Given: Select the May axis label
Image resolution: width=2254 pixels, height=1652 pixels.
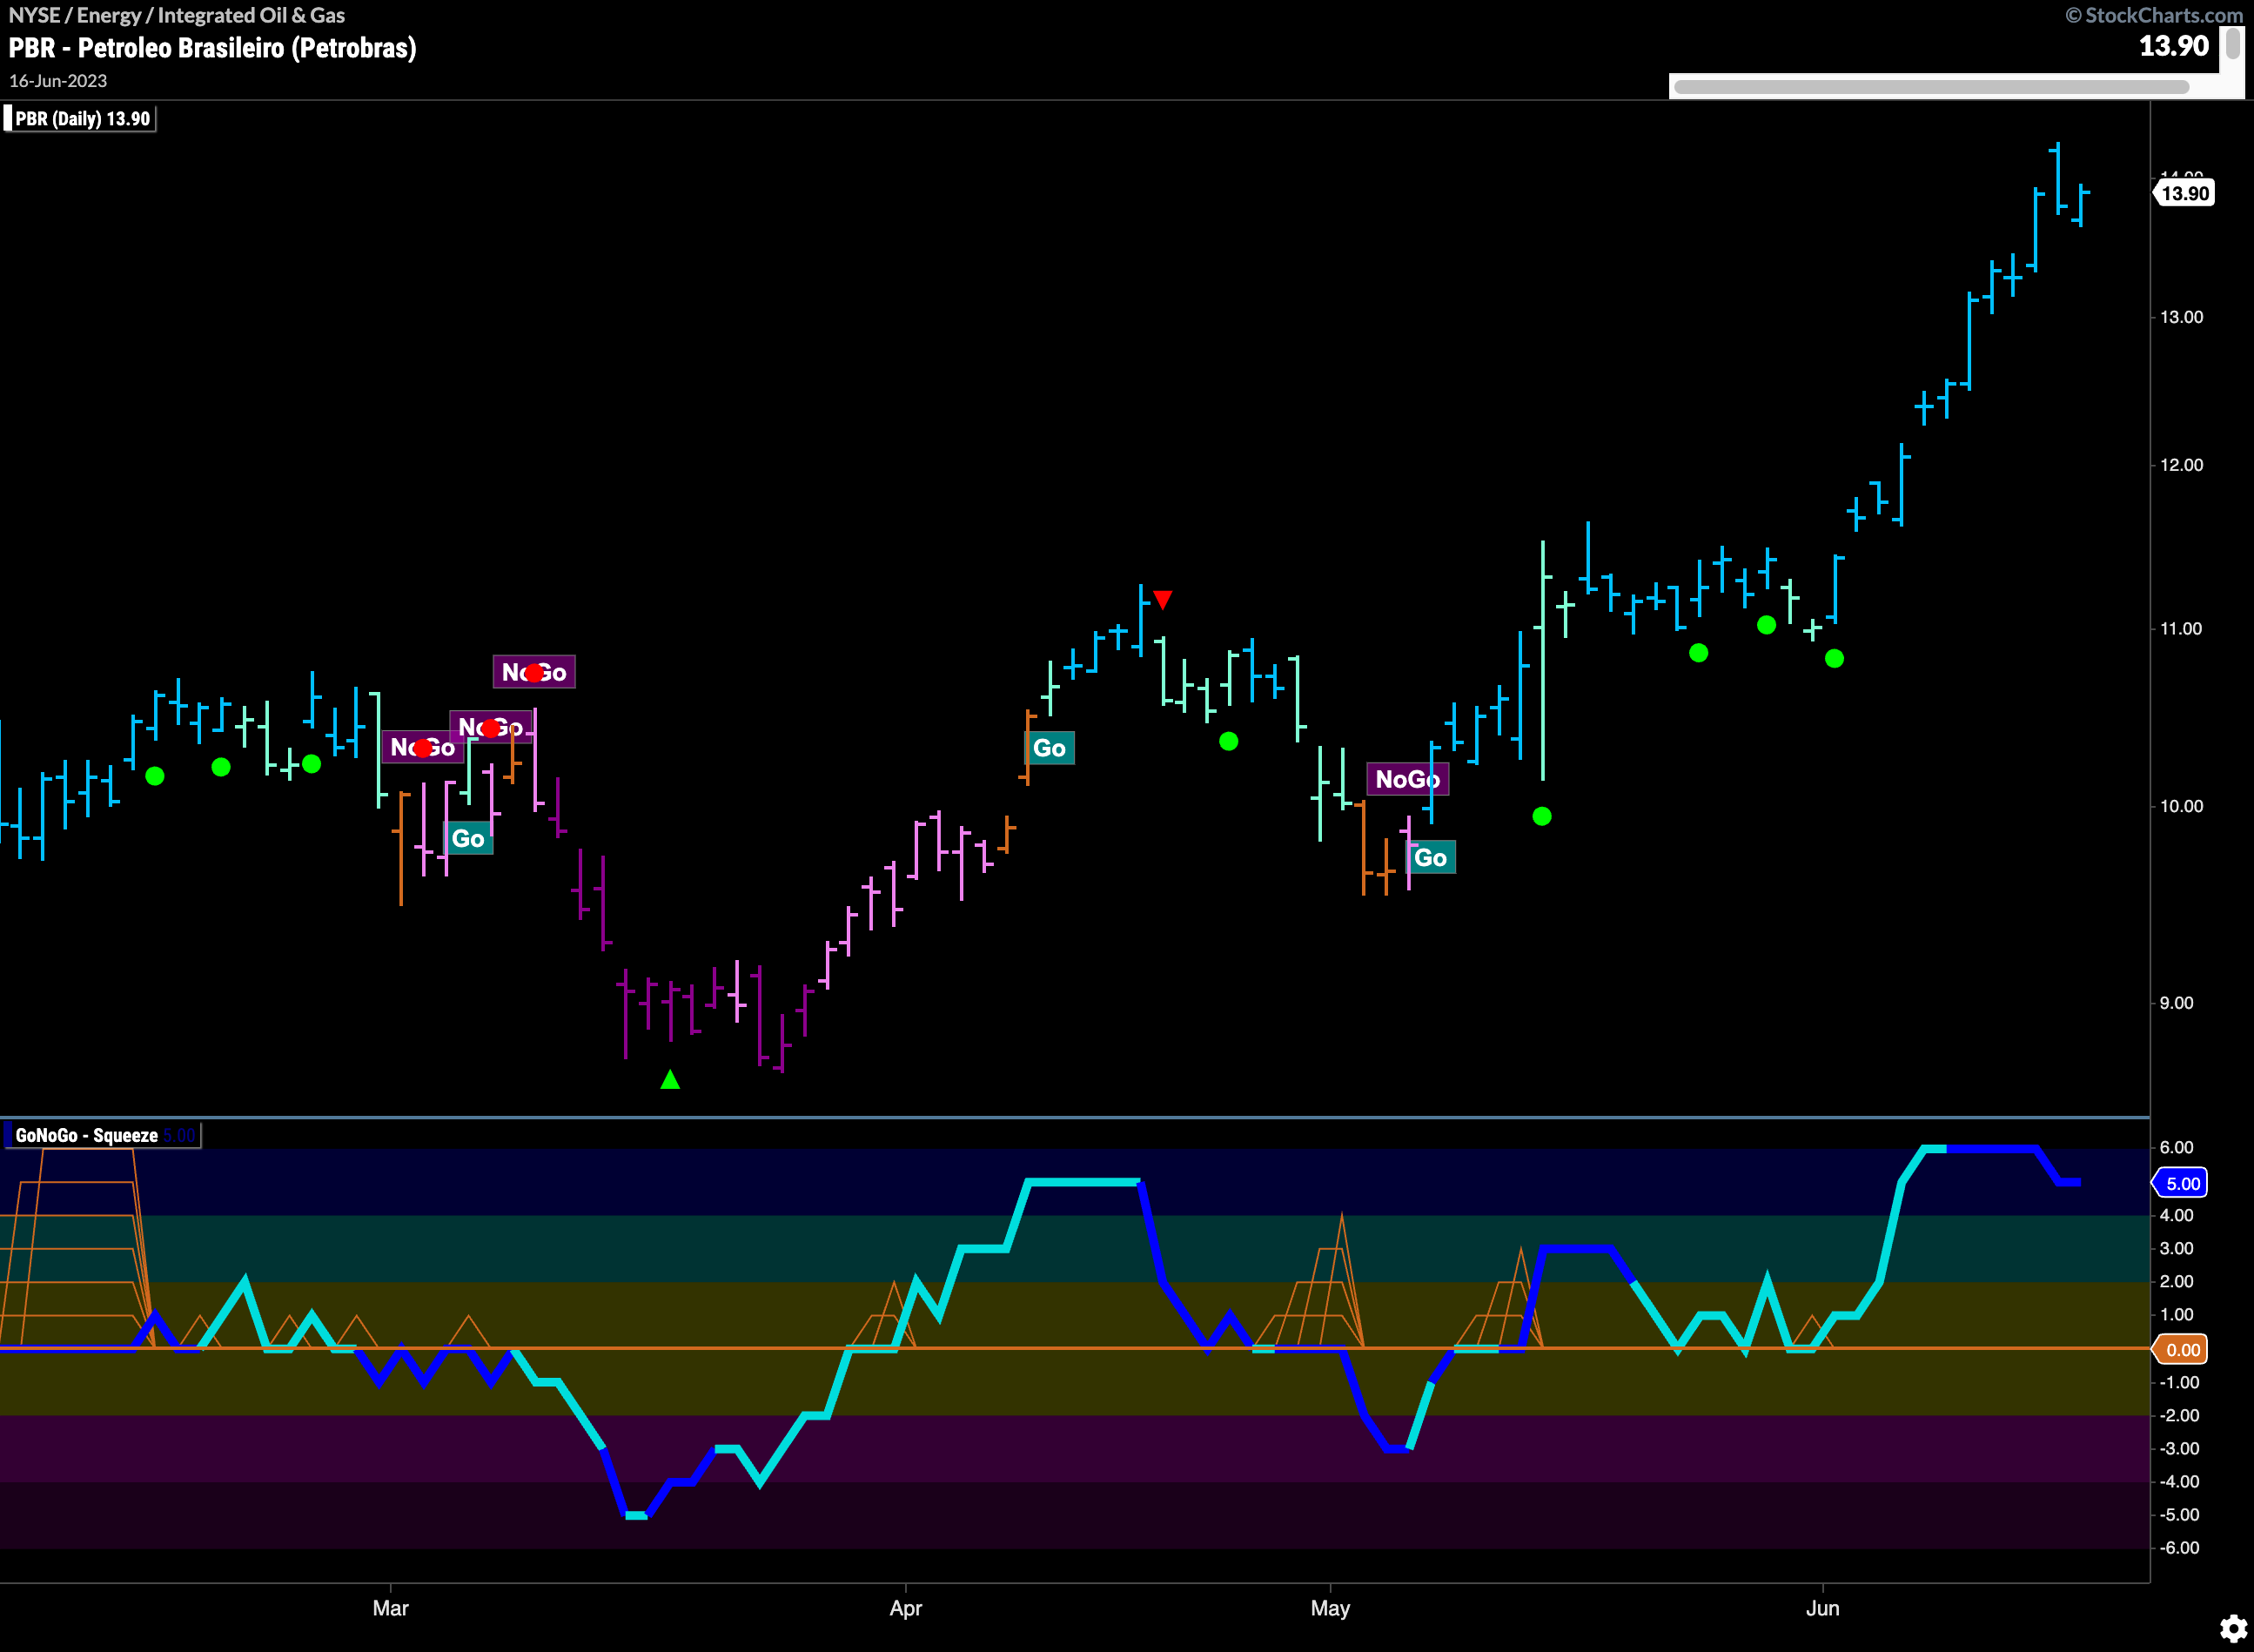Looking at the screenshot, I should (1330, 1608).
